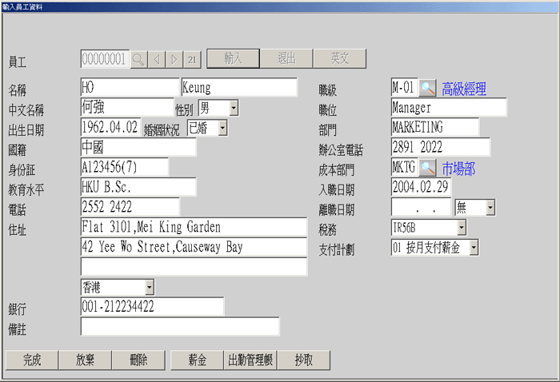Click the 高級經理 link

point(464,89)
